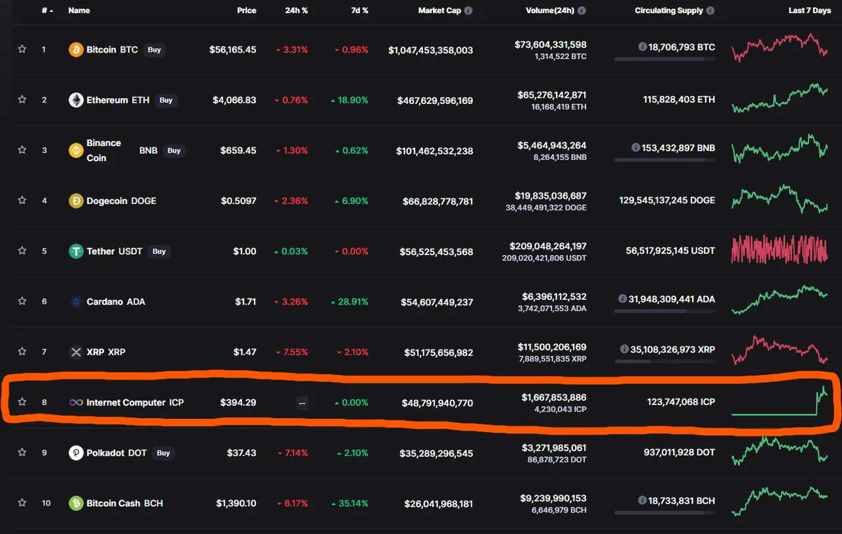This screenshot has height=534, width=842.
Task: Open Internet Computer 7-day sparkline chart
Action: (x=780, y=400)
